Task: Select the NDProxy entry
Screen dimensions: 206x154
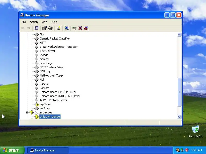Action: pos(45,71)
